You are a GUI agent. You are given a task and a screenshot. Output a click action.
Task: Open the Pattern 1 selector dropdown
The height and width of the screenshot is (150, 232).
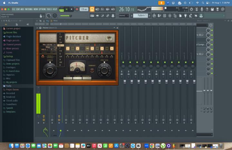pos(141,15)
